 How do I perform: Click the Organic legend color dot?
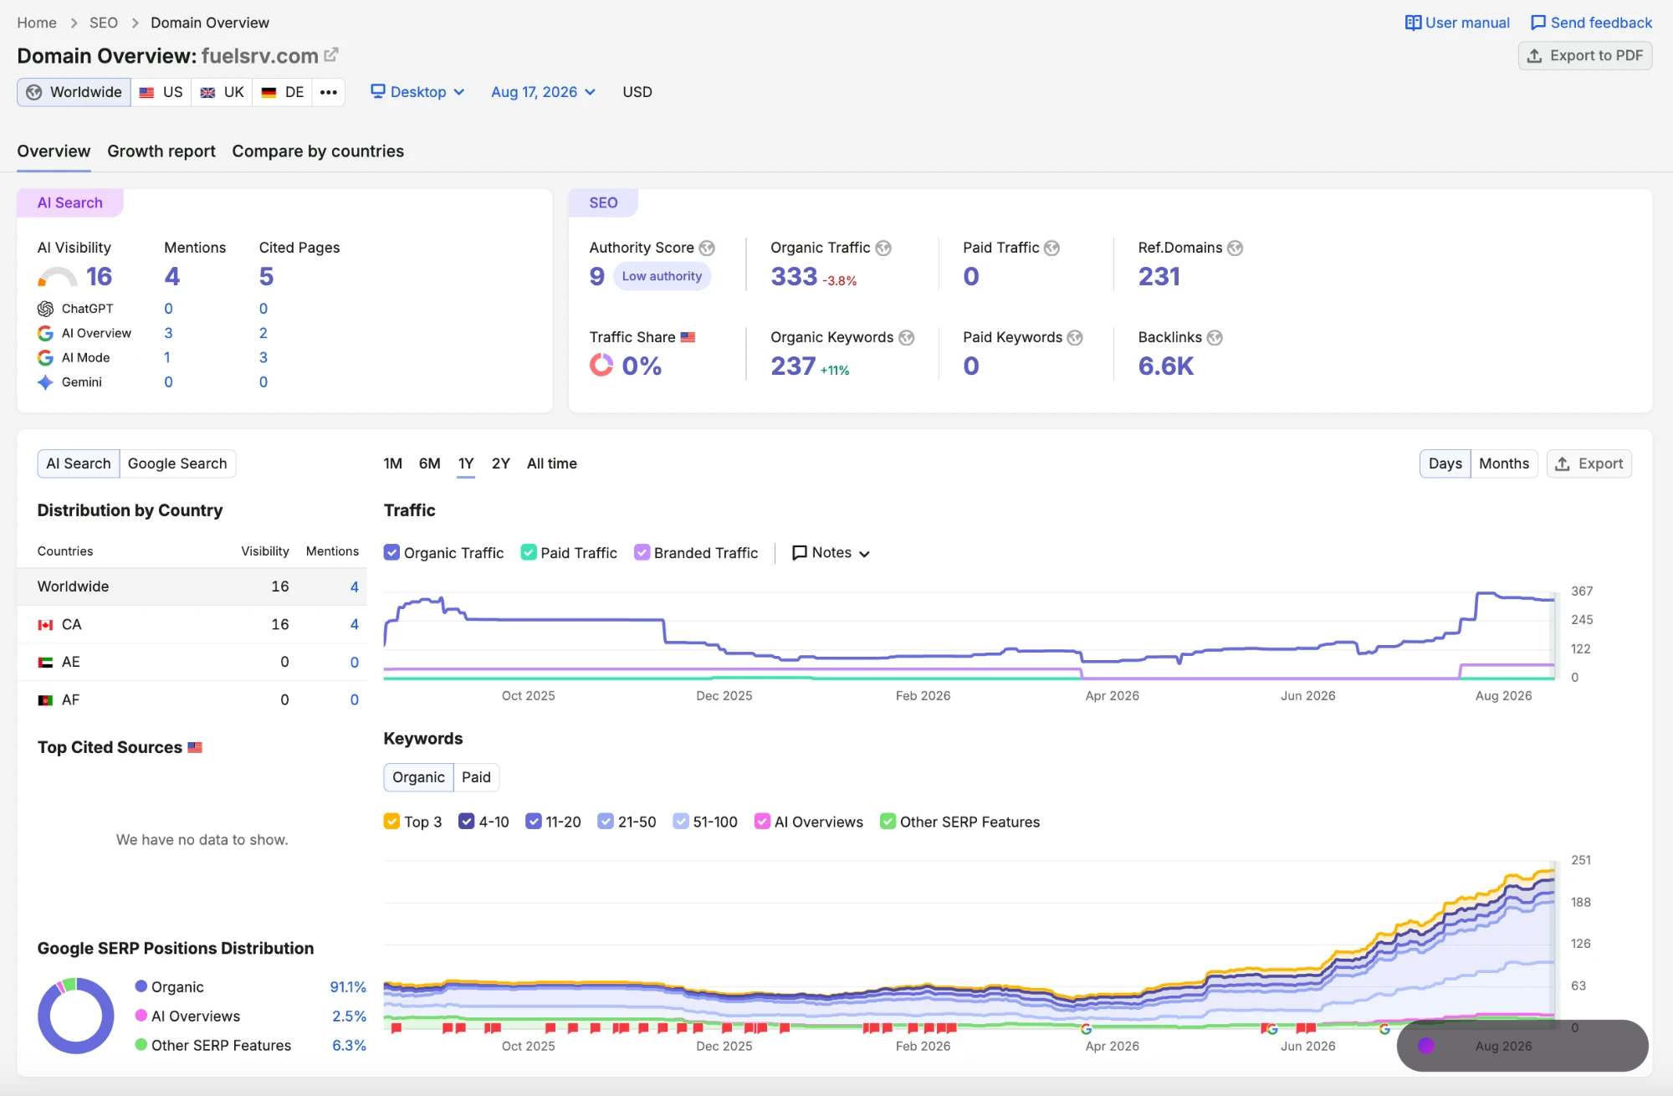coord(141,986)
